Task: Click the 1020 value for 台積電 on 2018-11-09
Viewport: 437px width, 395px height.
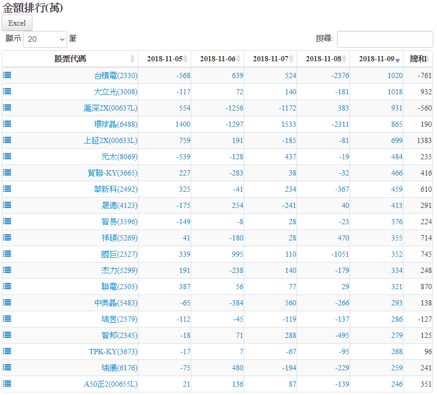Action: click(x=395, y=75)
